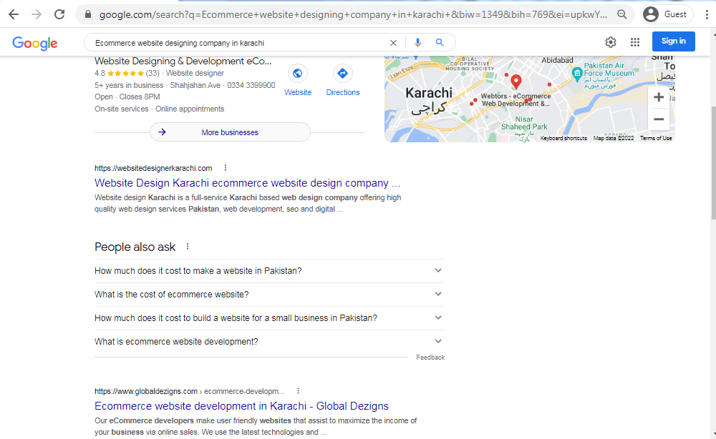Click the browser reload page icon
This screenshot has height=439, width=716.
click(59, 14)
